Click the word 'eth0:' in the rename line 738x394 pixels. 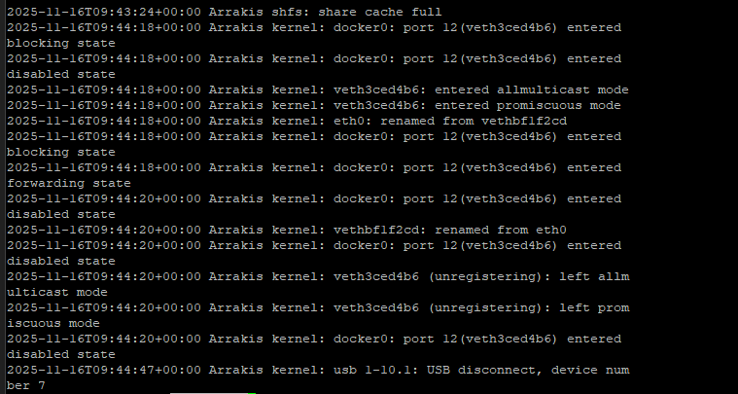point(353,121)
